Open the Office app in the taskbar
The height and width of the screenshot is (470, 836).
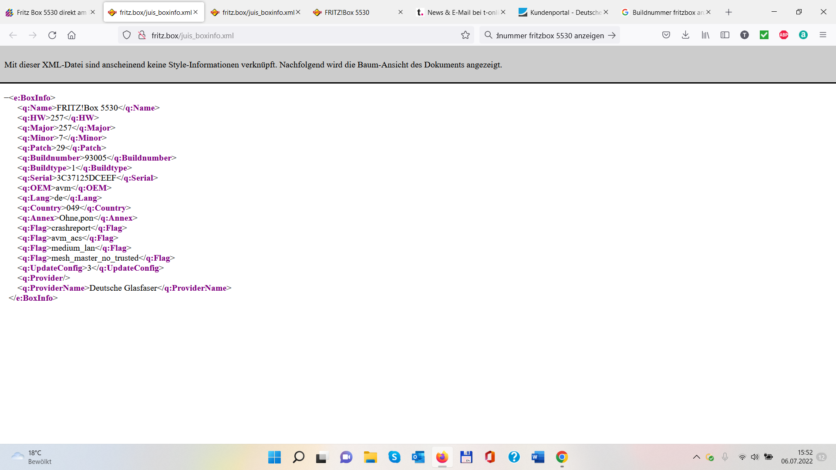490,457
